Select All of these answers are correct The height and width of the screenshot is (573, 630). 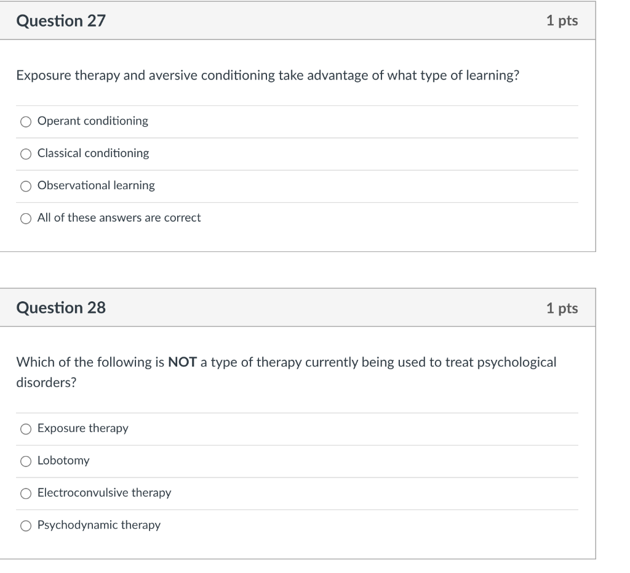coord(25,217)
